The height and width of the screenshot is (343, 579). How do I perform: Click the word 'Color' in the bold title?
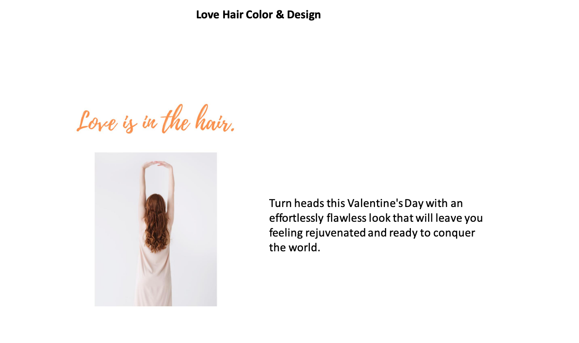(260, 15)
